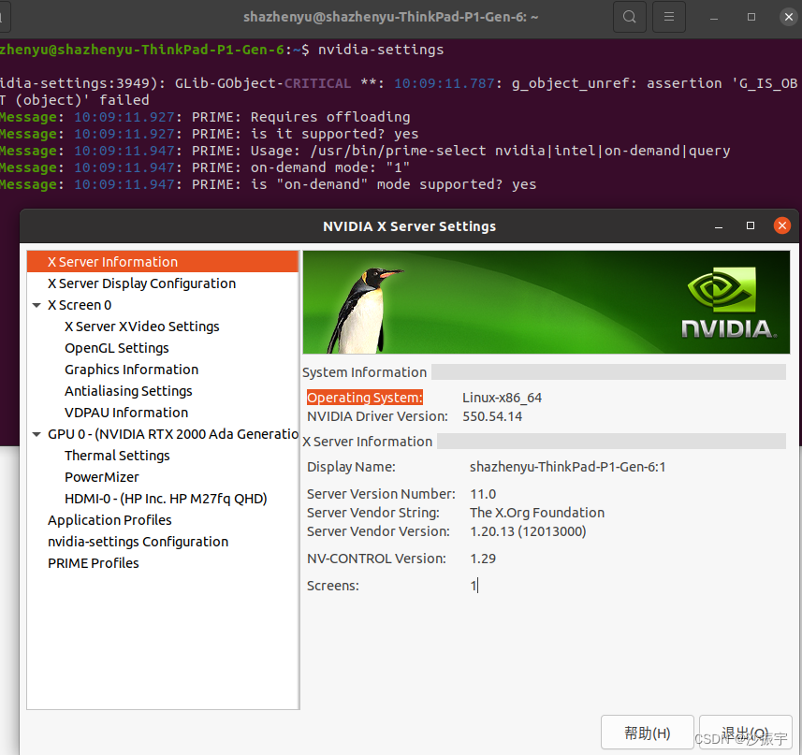Close NVIDIA X Server Settings window
This screenshot has height=755, width=802.
[x=782, y=225]
